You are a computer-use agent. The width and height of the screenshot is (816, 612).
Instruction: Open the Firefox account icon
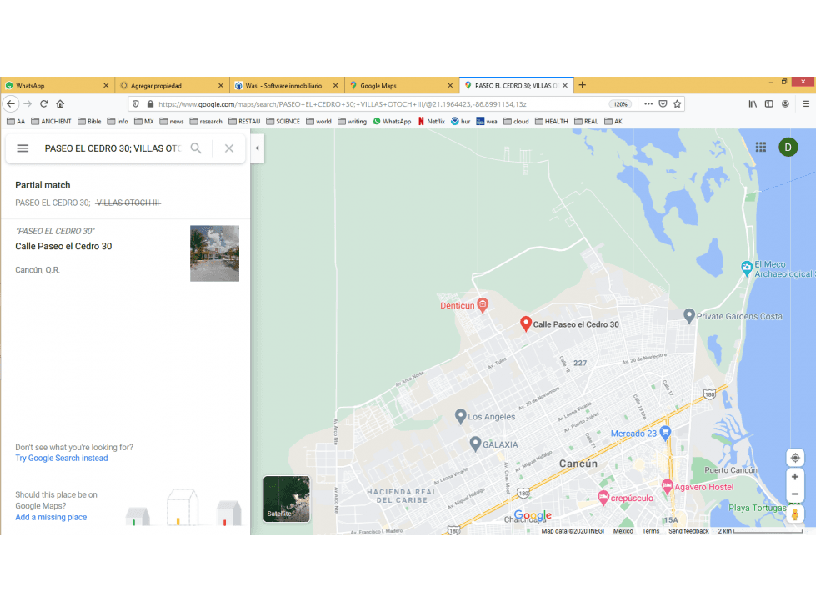click(x=785, y=103)
